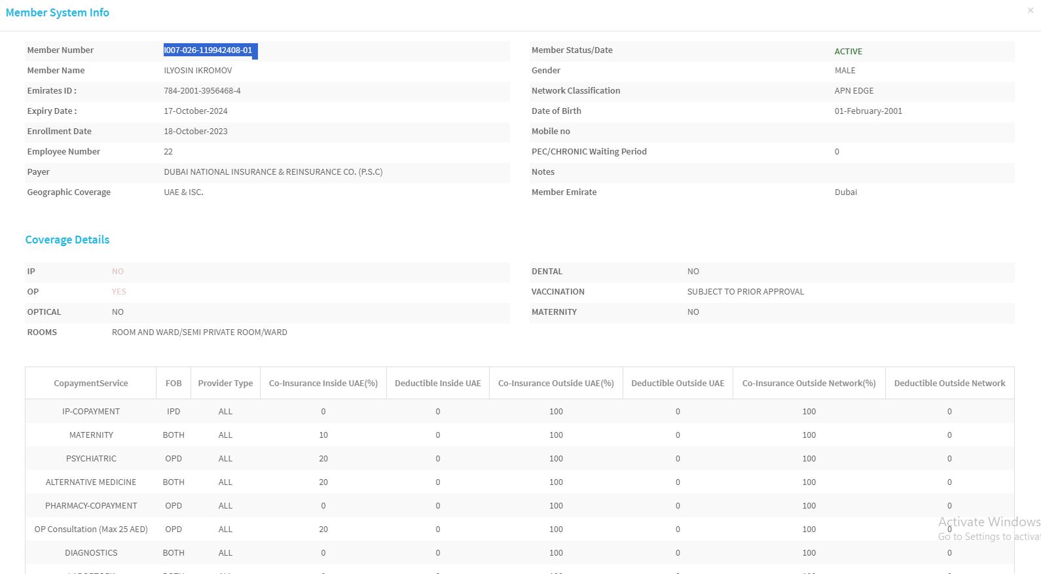
Task: Click the SUBJECT TO PRIOR APPROVAL vaccination value
Action: 745,292
